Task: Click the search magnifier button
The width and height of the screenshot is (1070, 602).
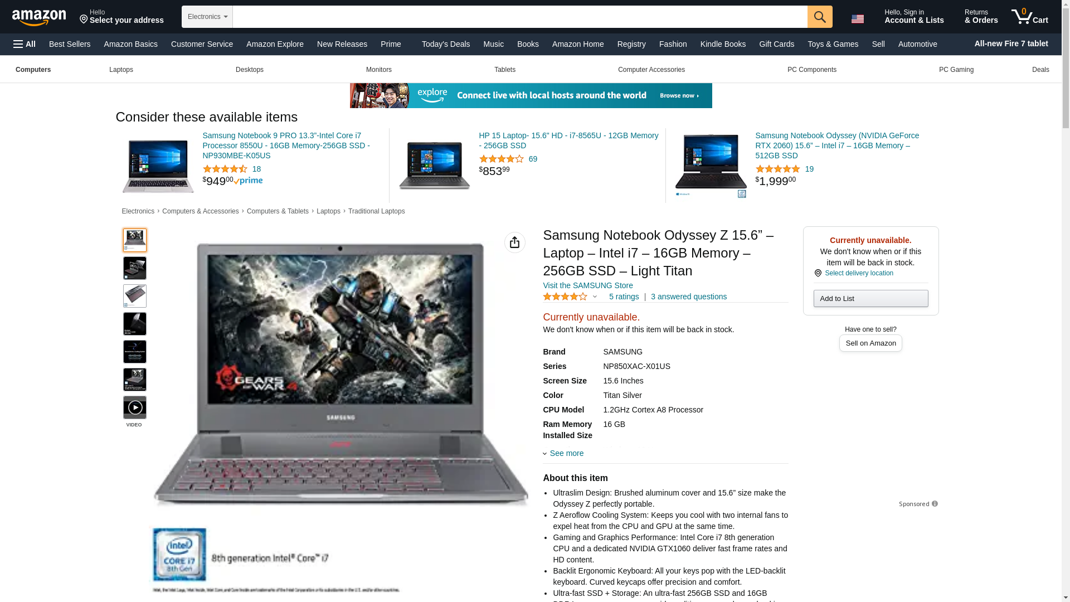Action: [x=820, y=17]
